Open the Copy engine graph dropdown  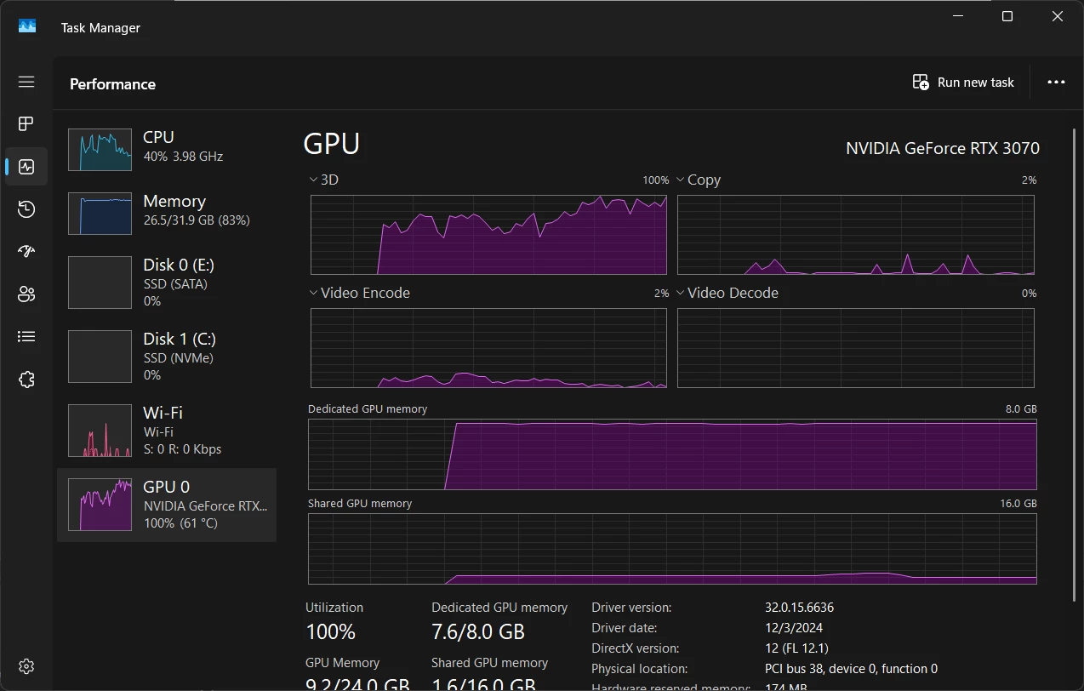(680, 180)
